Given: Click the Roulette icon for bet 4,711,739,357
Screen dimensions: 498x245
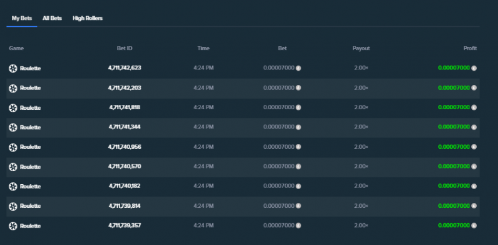Looking at the screenshot, I should coord(13,226).
